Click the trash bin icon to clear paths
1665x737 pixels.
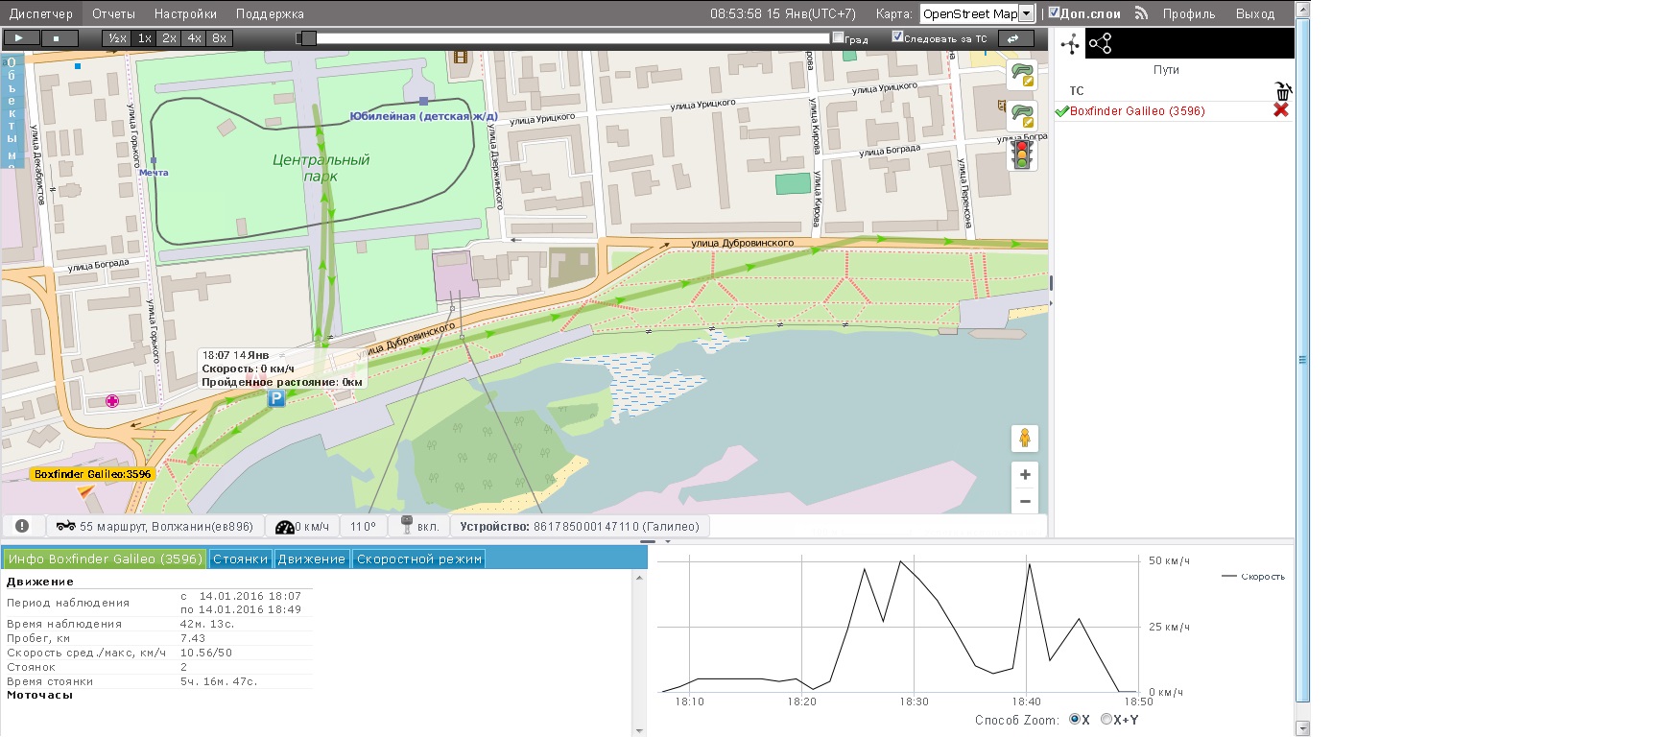coord(1282,91)
